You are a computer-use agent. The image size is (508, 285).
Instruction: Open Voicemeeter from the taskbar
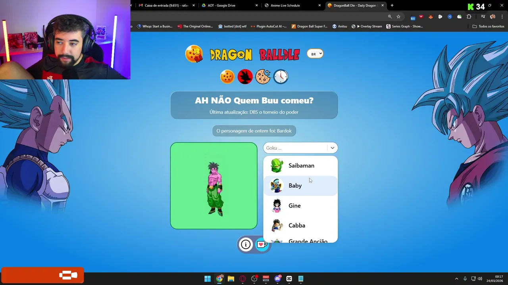tap(266, 279)
